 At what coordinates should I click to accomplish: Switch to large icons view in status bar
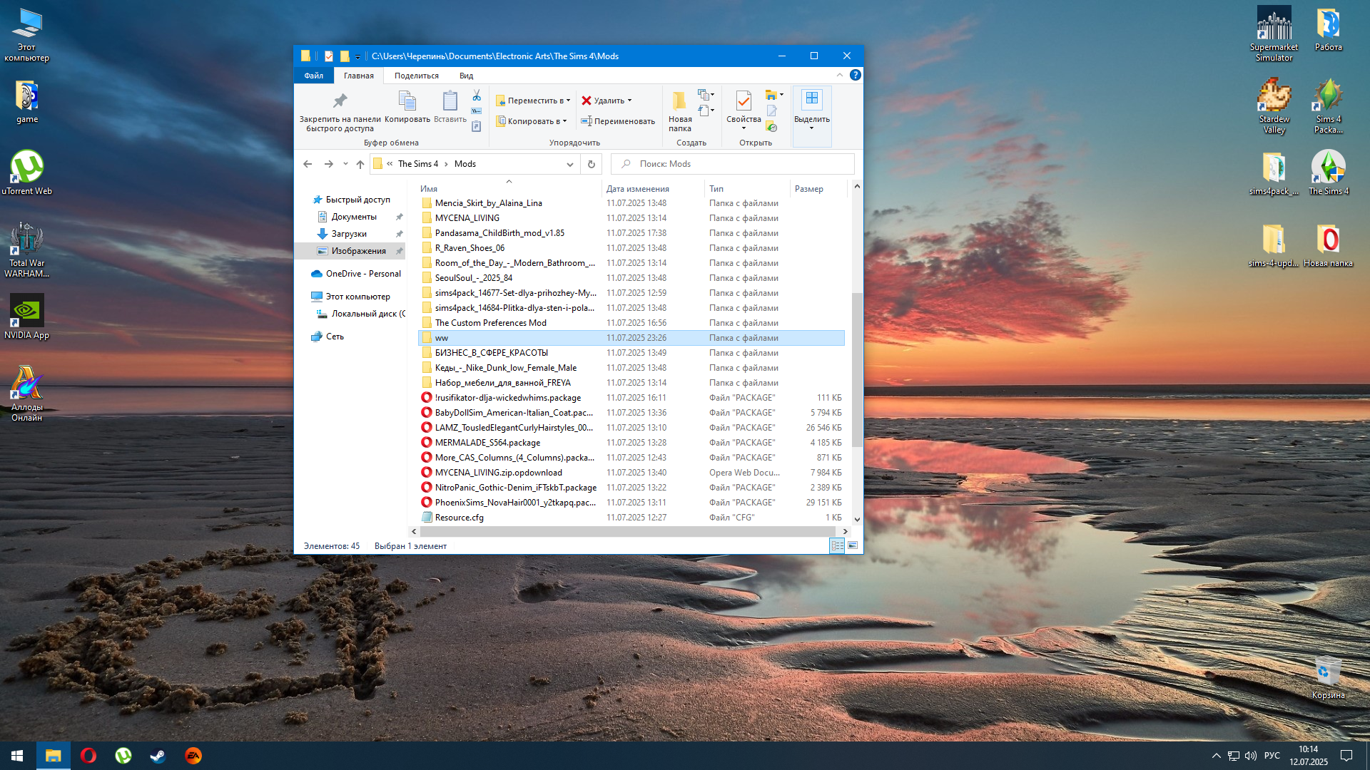853,545
